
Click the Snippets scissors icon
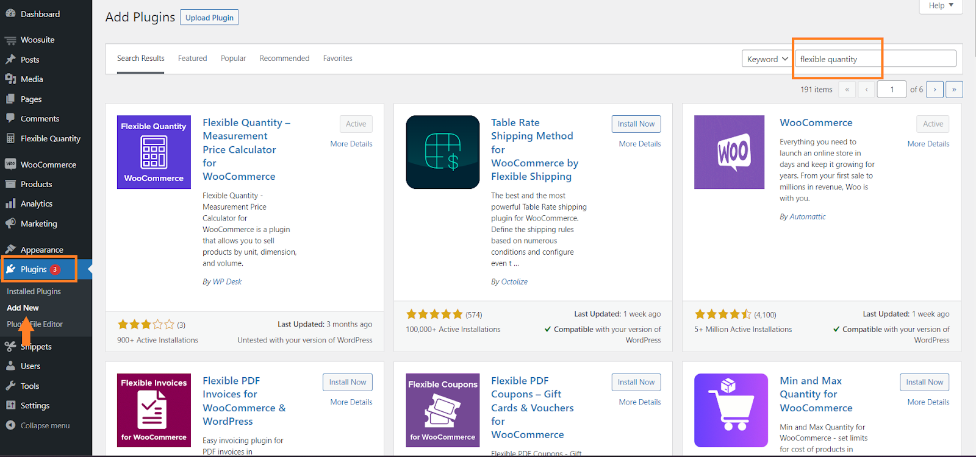(x=10, y=347)
